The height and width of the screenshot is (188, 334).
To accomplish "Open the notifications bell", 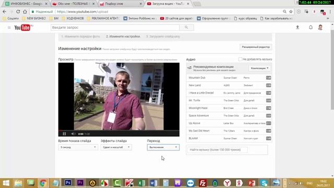I will pyautogui.click(x=311, y=27).
